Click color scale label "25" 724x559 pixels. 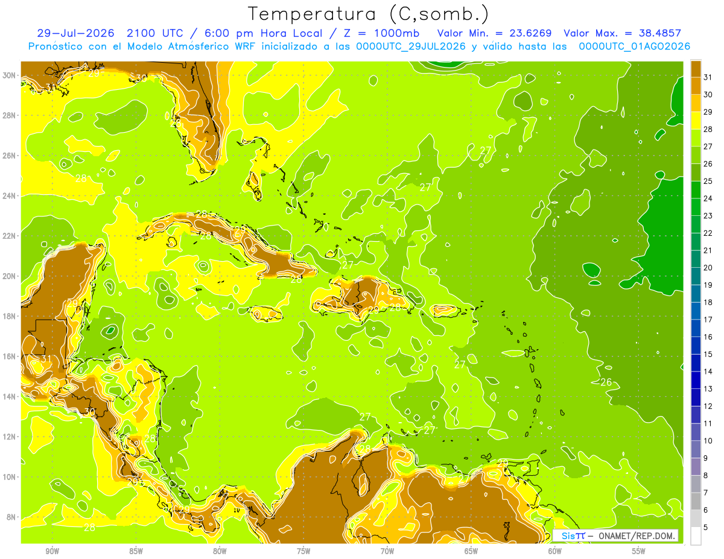point(708,181)
